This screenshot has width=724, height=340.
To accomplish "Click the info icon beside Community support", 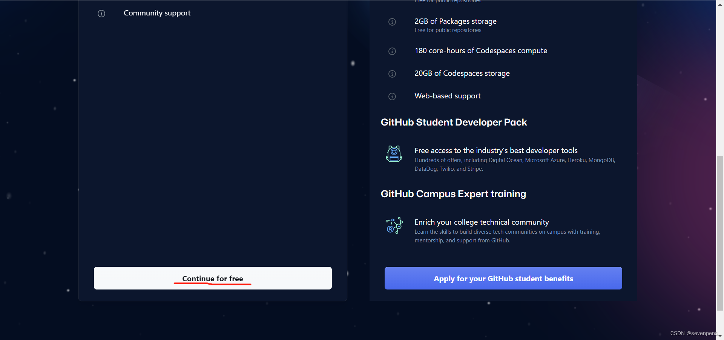I will (101, 14).
